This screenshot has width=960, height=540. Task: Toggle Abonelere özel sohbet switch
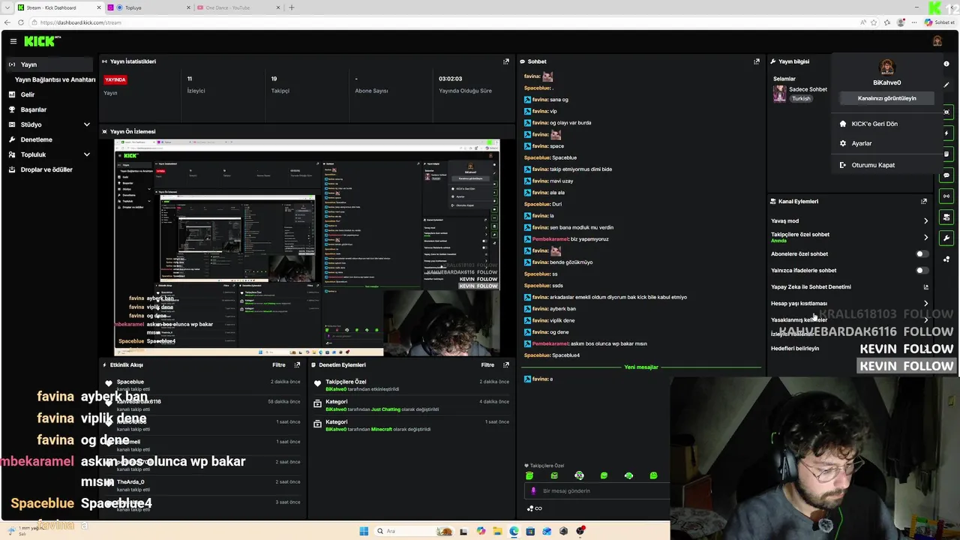(922, 253)
